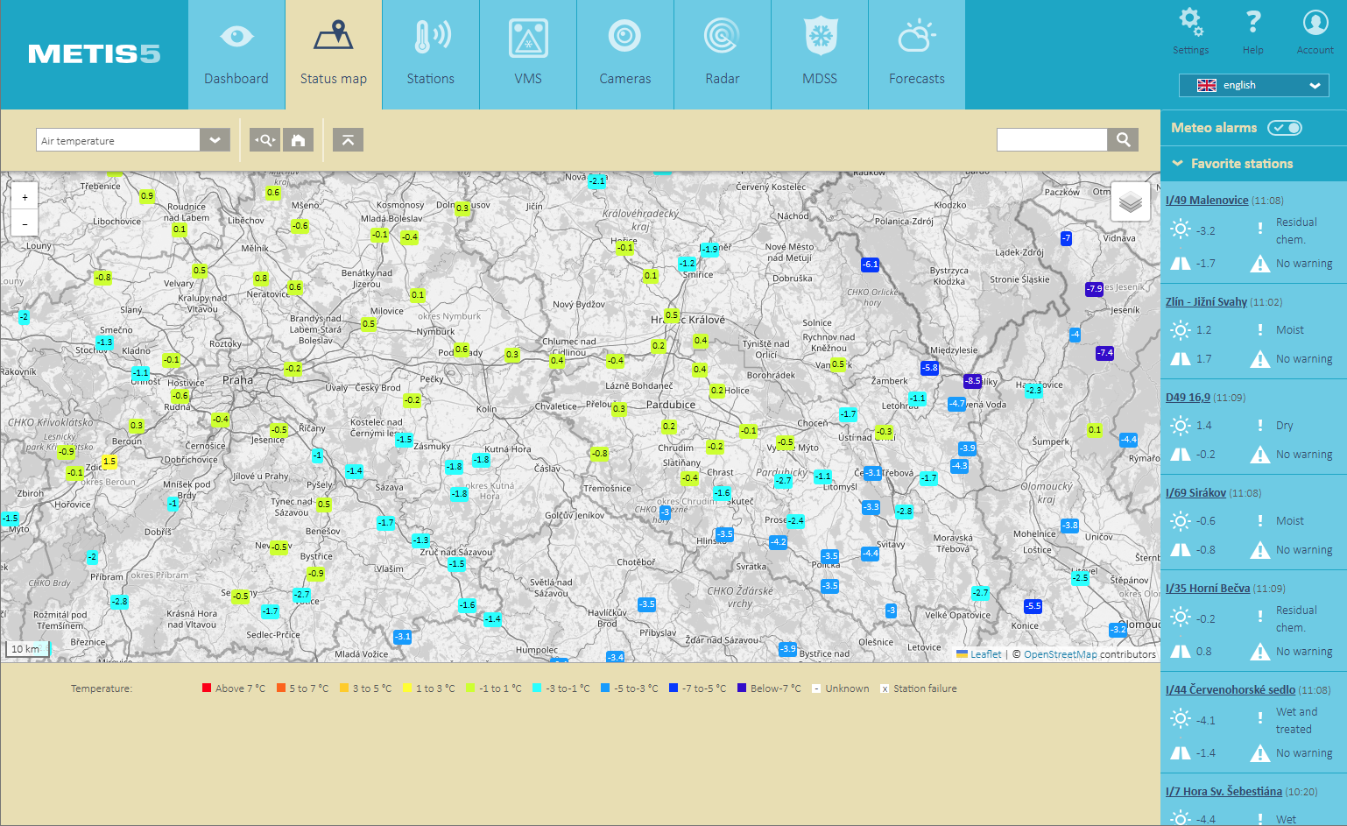The width and height of the screenshot is (1347, 826).
Task: Switch to the Forecasts tab
Action: tap(916, 54)
